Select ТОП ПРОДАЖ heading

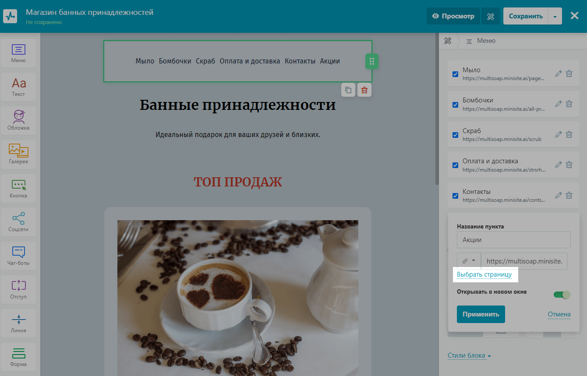pos(238,182)
